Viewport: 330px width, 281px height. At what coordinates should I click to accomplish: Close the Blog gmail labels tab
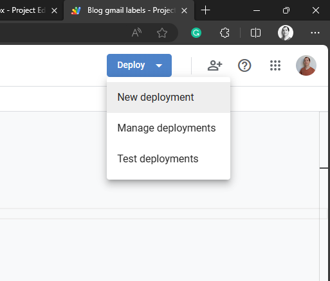point(184,10)
